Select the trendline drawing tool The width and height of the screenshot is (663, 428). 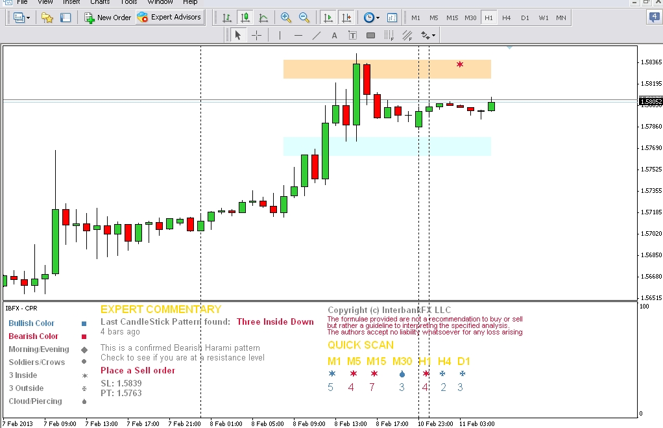coord(316,35)
